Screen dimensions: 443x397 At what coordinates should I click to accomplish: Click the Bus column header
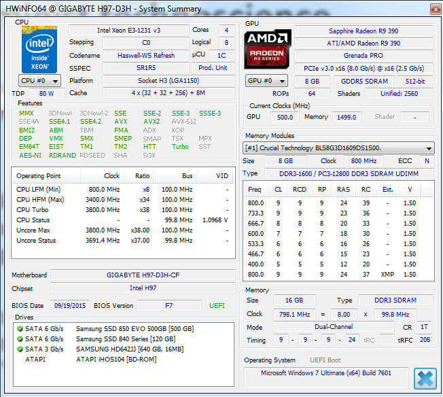pos(175,176)
